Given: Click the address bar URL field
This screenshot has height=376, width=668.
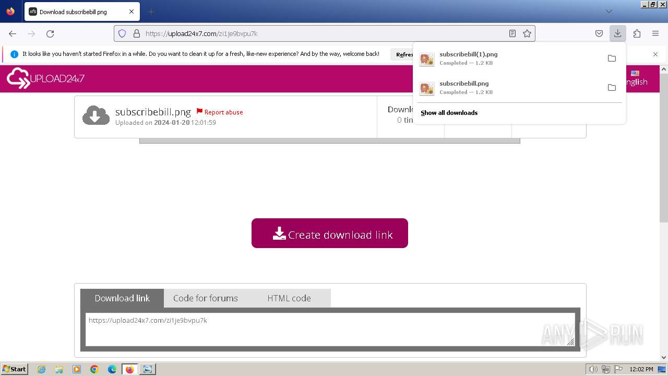Looking at the screenshot, I should pos(324,33).
